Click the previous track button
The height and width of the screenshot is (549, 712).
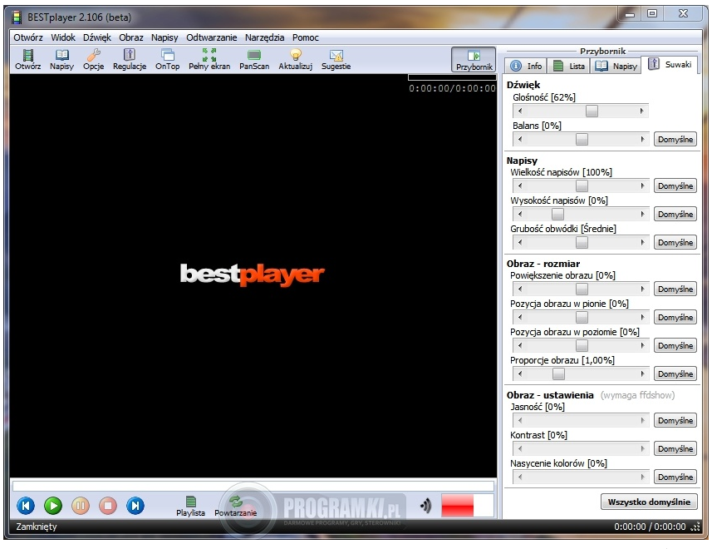[x=26, y=506]
